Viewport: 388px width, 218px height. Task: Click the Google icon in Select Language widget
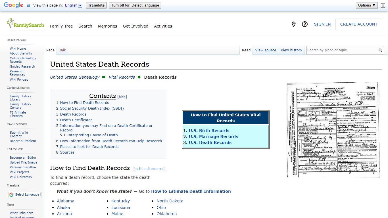(x=11, y=195)
